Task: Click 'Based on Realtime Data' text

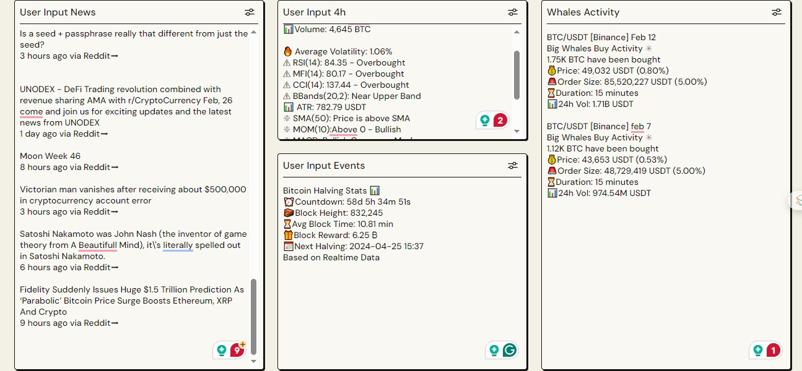Action: point(331,257)
